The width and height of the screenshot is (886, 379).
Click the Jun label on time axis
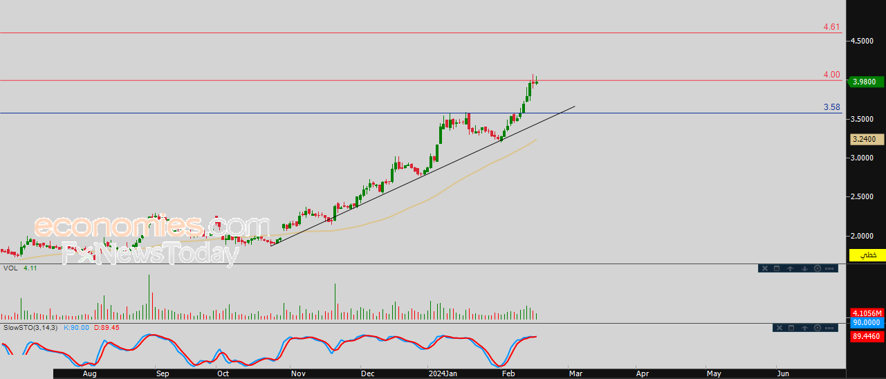[783, 373]
